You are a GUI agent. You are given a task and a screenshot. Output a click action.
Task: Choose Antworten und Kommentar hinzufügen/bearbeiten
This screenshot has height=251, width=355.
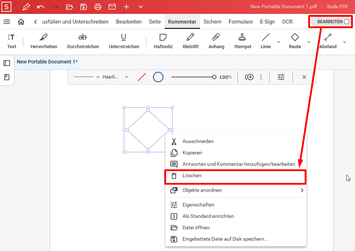click(x=236, y=164)
